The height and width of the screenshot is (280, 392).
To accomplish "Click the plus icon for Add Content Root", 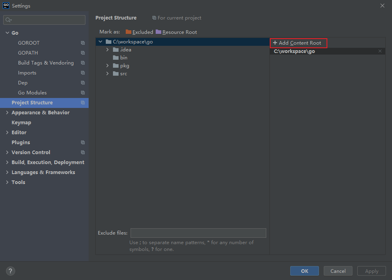I will tap(275, 43).
